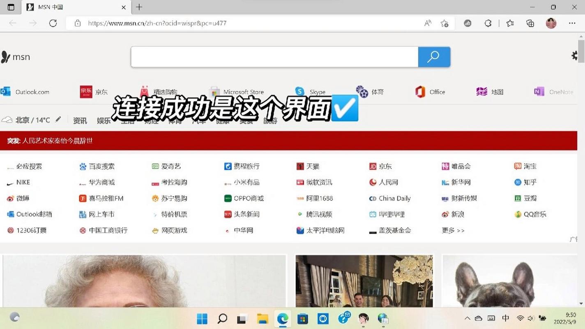Viewport: 585px width, 329px height.
Task: Open Microsoft Store shortcut
Action: click(x=236, y=92)
